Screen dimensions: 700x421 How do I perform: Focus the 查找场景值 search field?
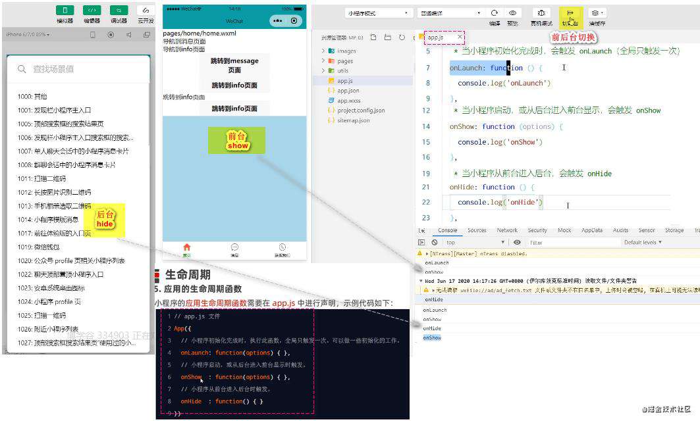point(78,68)
